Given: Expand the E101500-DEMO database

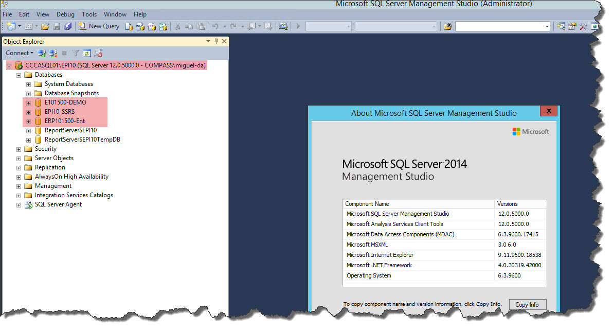Looking at the screenshot, I should coord(28,103).
